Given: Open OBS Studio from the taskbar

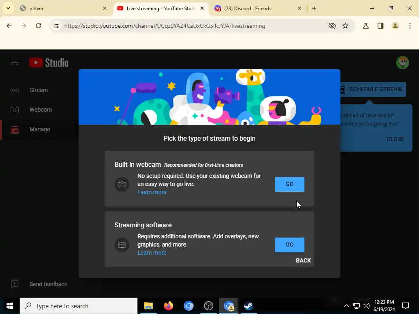Looking at the screenshot, I should pos(208,306).
